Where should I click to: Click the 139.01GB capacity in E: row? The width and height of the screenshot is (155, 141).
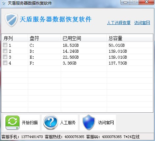pyautogui.click(x=118, y=57)
